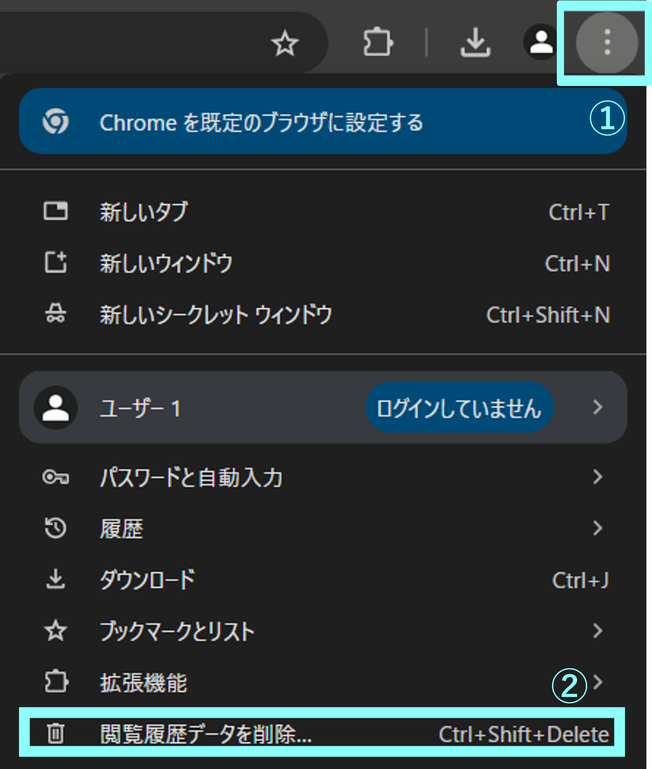Click the ログインしていません sign-in chip
Image resolution: width=652 pixels, height=769 pixels.
point(459,407)
